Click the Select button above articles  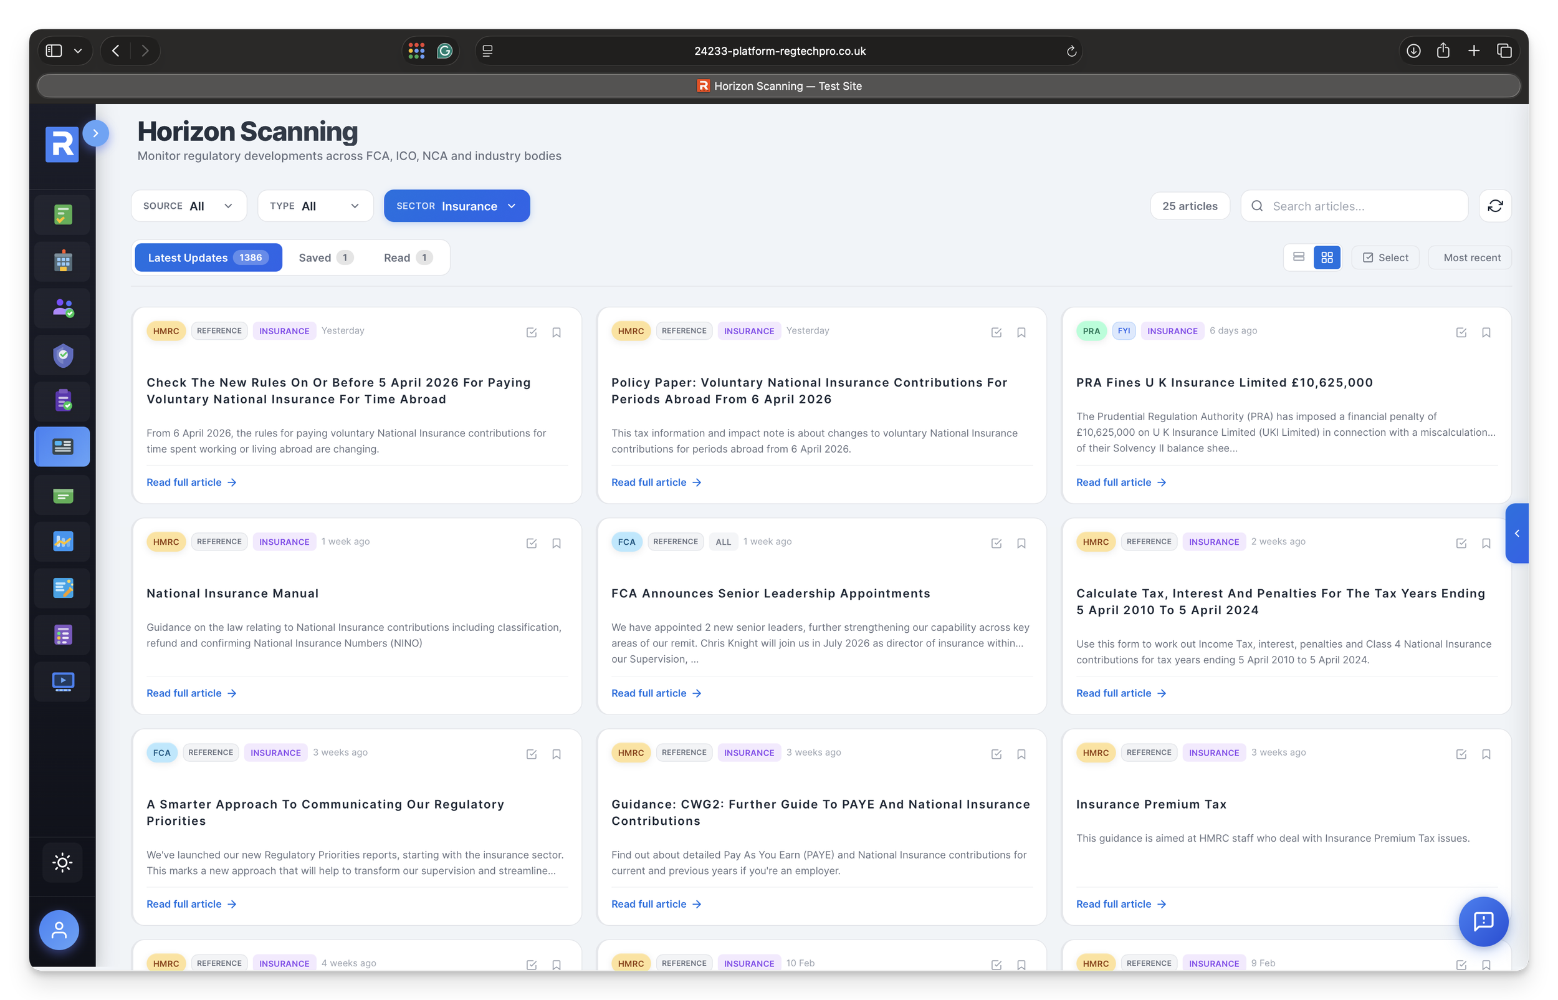(x=1384, y=257)
